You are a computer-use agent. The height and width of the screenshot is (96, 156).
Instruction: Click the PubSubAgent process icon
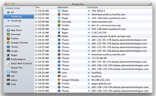click(x=8, y=59)
